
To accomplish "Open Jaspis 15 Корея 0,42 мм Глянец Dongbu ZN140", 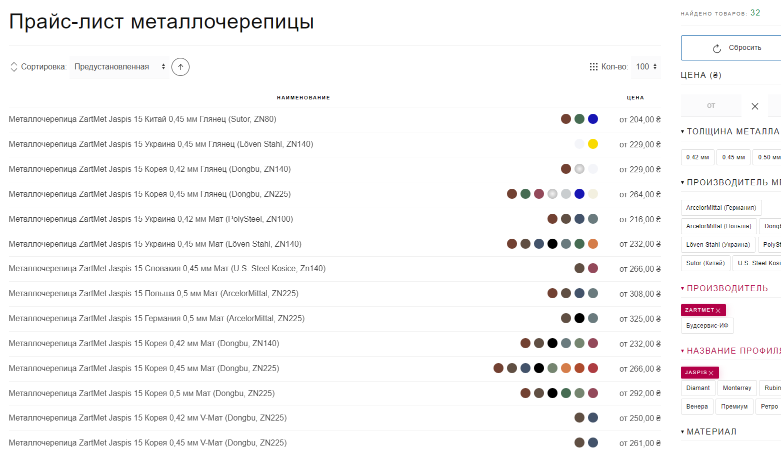I will pos(150,169).
